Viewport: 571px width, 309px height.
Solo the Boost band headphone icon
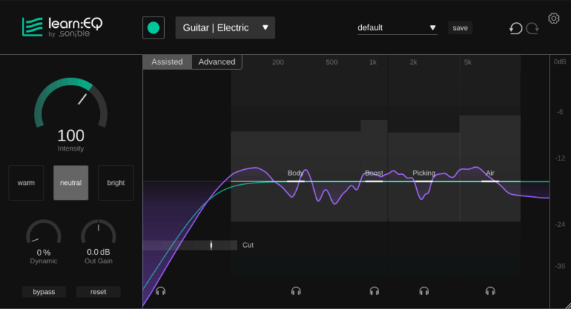point(374,291)
